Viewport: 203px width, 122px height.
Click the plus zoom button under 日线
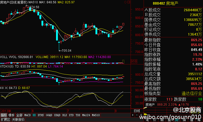tap(133, 115)
